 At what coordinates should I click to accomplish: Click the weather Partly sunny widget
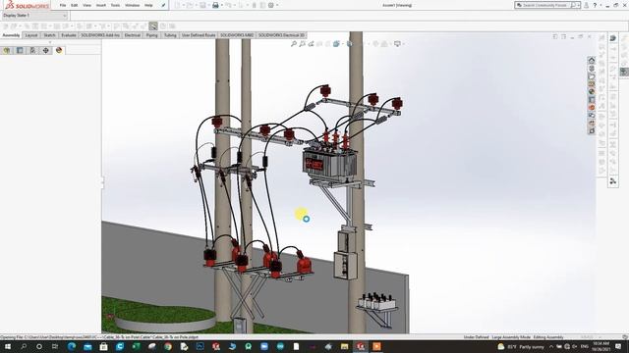[522, 346]
